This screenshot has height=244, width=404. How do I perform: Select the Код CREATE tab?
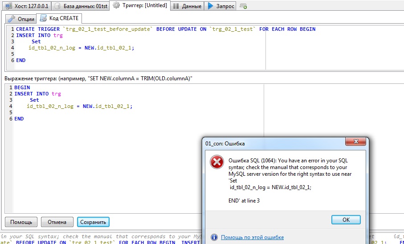[59, 19]
